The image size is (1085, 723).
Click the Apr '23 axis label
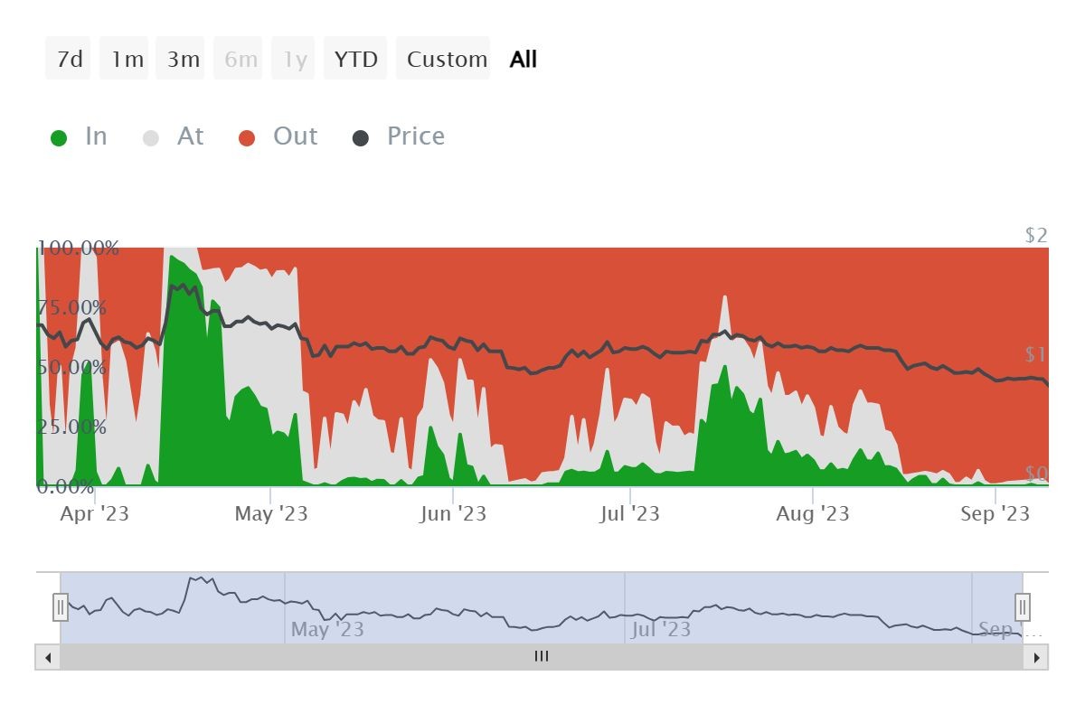point(94,514)
